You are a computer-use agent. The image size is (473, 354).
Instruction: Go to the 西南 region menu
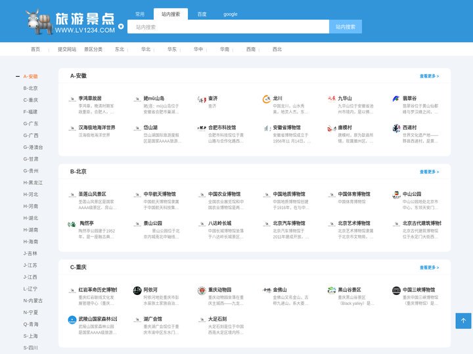(x=251, y=49)
